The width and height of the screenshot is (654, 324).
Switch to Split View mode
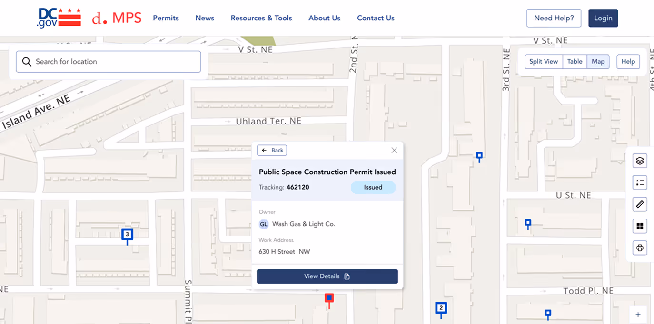click(543, 61)
